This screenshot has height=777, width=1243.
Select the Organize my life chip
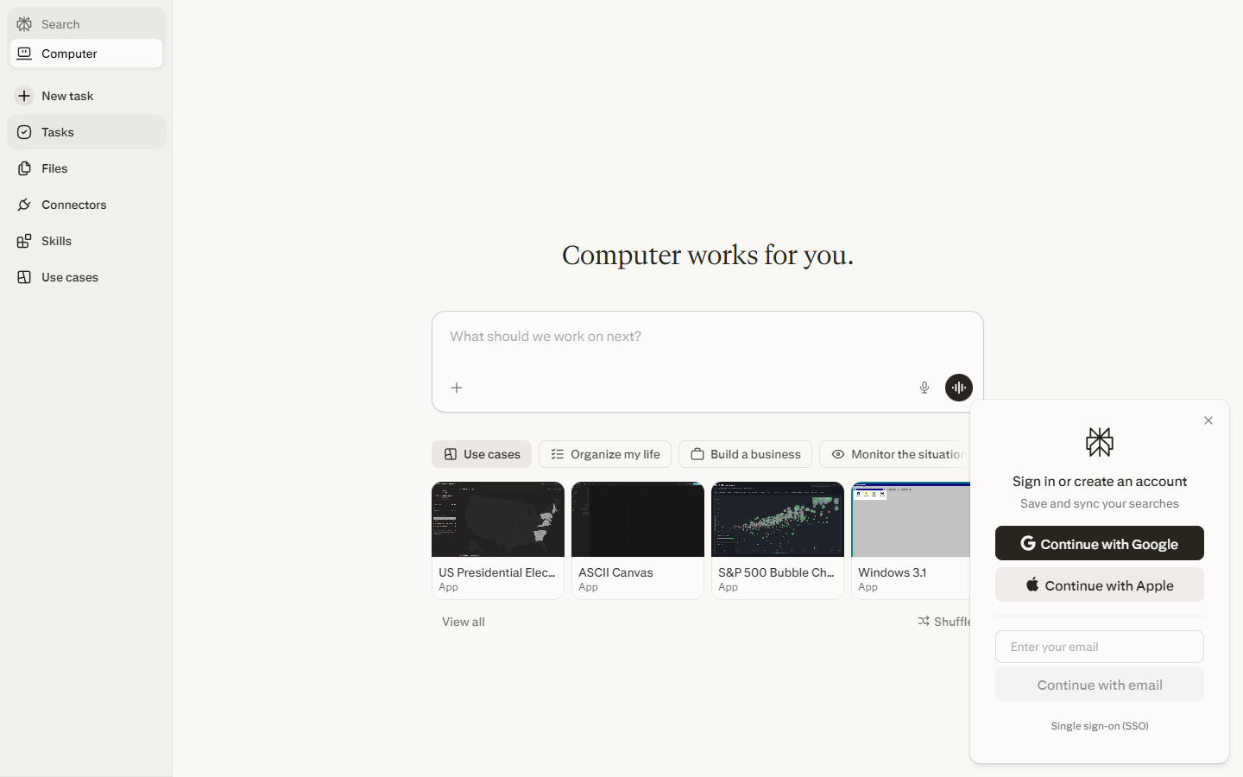605,454
